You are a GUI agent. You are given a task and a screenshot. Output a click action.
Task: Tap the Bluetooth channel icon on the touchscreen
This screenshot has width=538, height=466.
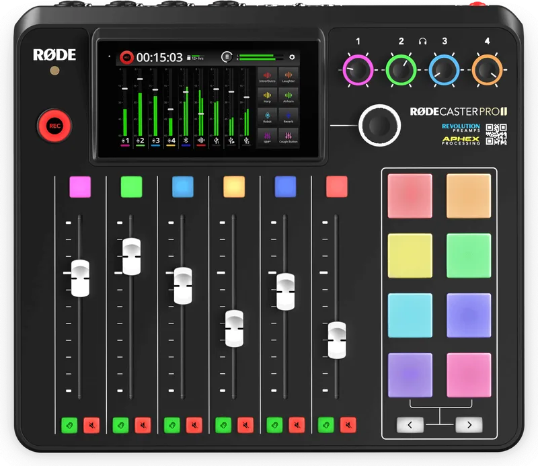[x=186, y=141]
